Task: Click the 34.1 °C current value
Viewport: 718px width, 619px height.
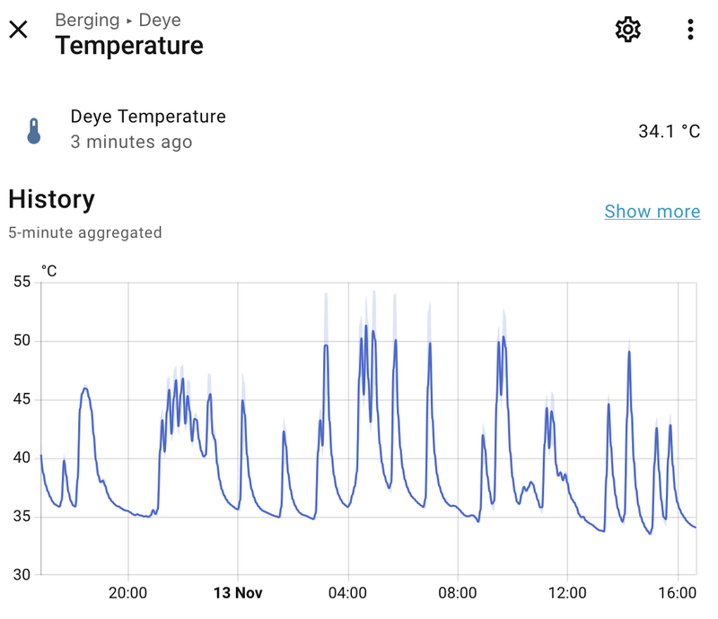Action: [669, 131]
